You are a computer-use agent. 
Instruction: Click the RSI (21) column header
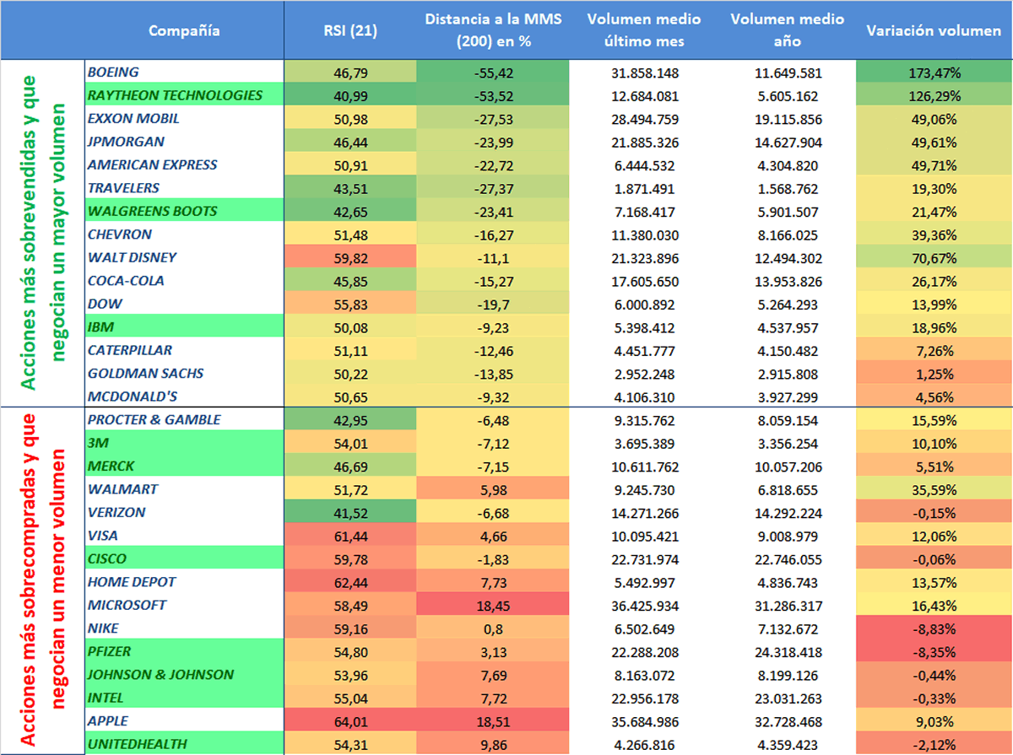[350, 31]
